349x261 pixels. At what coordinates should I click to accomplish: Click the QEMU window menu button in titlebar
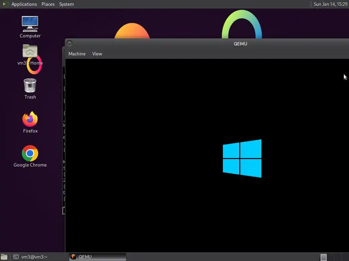coord(70,43)
